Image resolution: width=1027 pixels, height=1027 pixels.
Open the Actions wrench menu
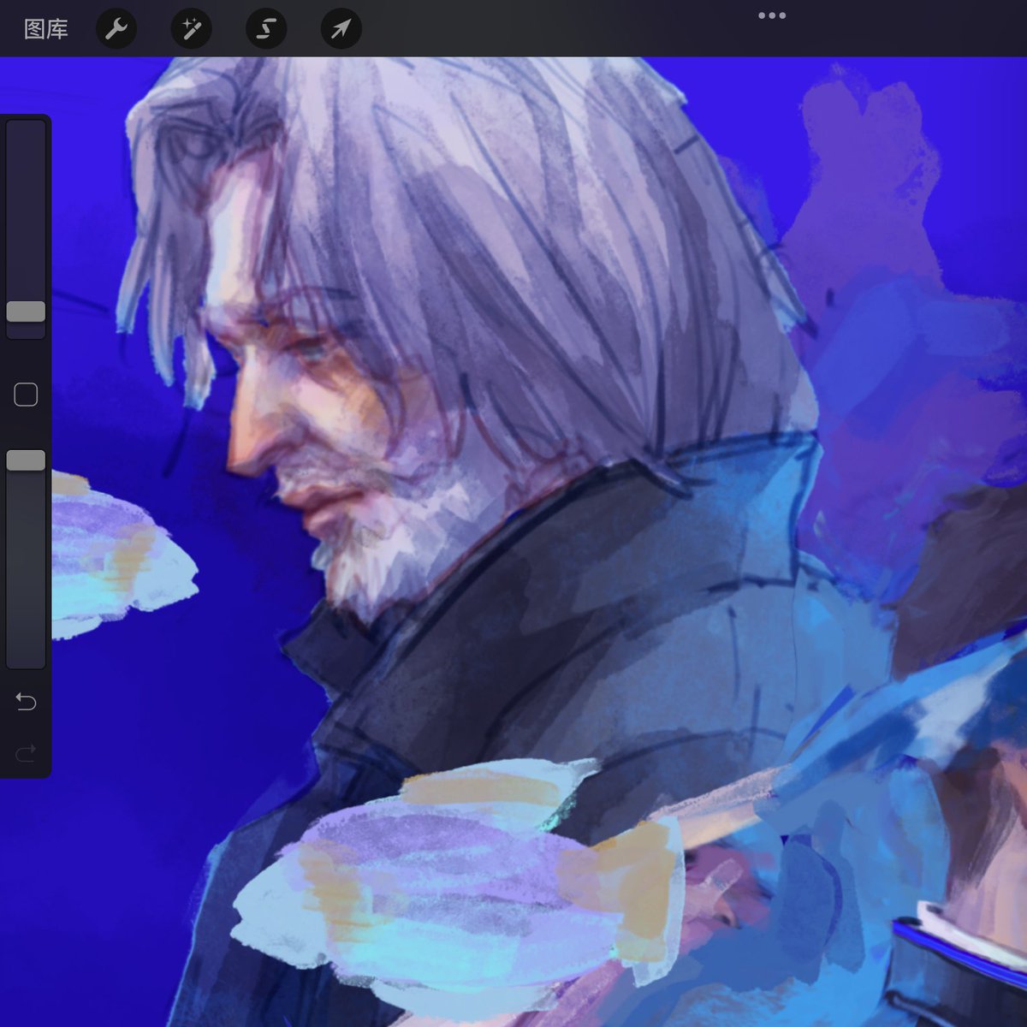point(116,29)
